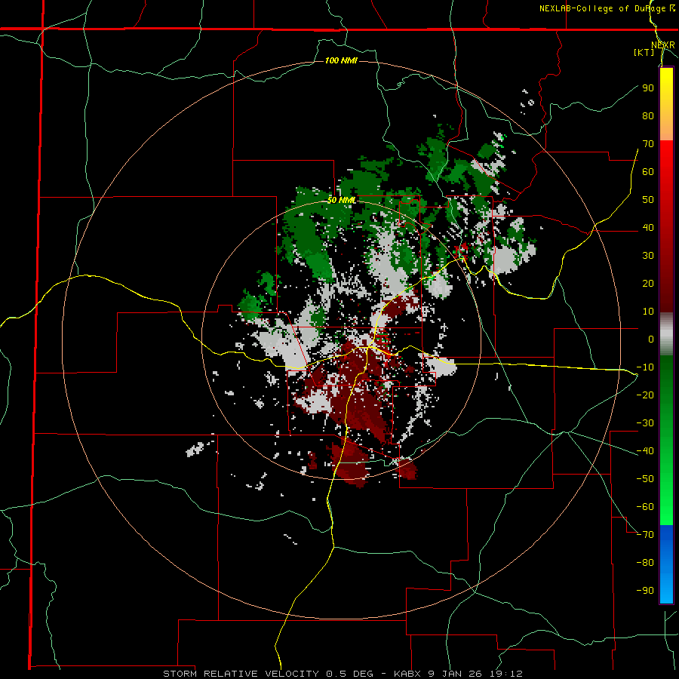
Task: Click the Storm Relative Velocity title caption
Action: click(x=343, y=674)
